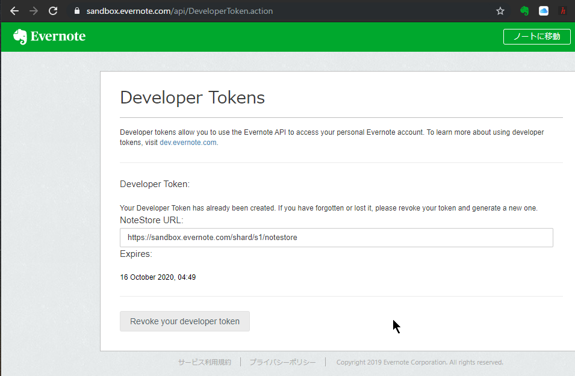Click the ノートに移動 button
The image size is (575, 376).
pos(537,37)
